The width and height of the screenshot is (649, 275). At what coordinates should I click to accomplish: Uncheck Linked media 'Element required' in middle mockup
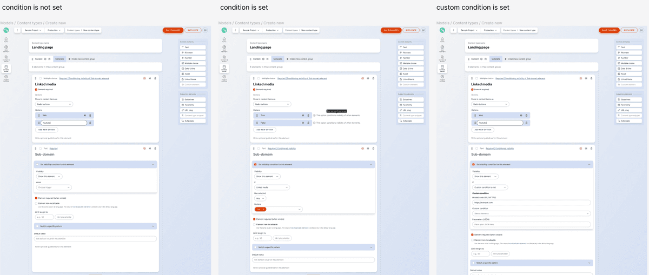[255, 90]
